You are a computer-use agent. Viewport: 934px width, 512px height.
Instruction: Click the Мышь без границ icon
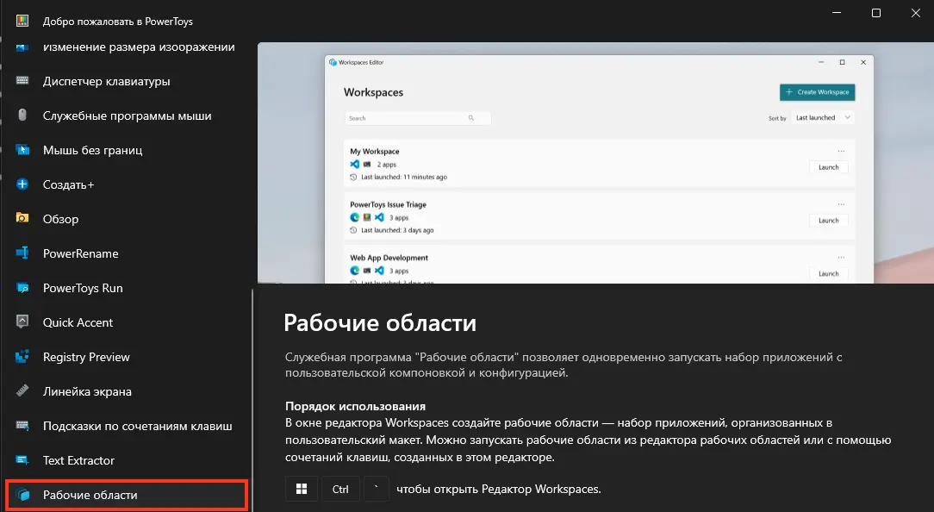tap(22, 150)
